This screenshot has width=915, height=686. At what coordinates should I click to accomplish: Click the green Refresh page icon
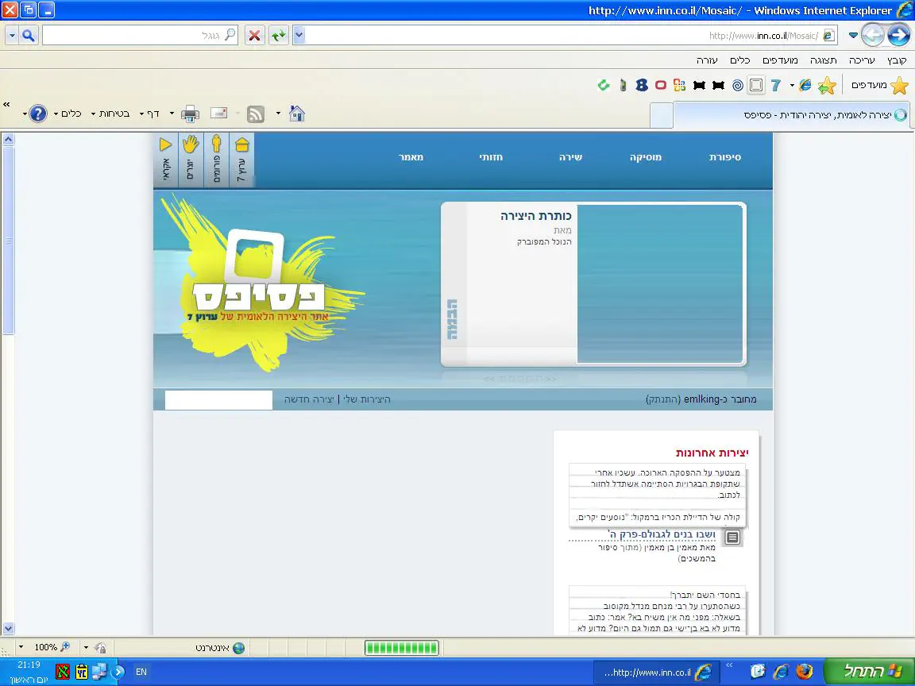point(278,36)
